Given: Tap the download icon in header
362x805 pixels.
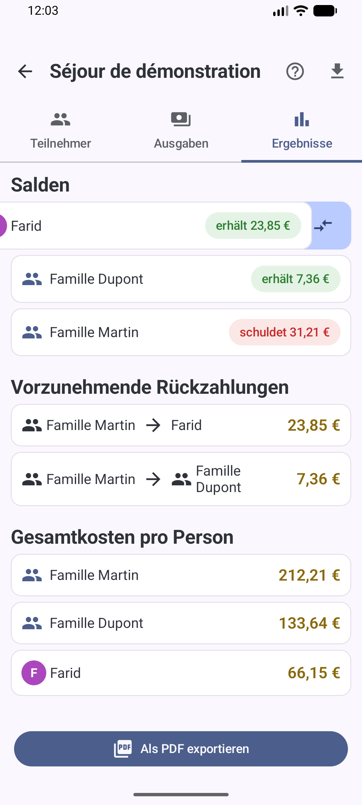Looking at the screenshot, I should (337, 71).
